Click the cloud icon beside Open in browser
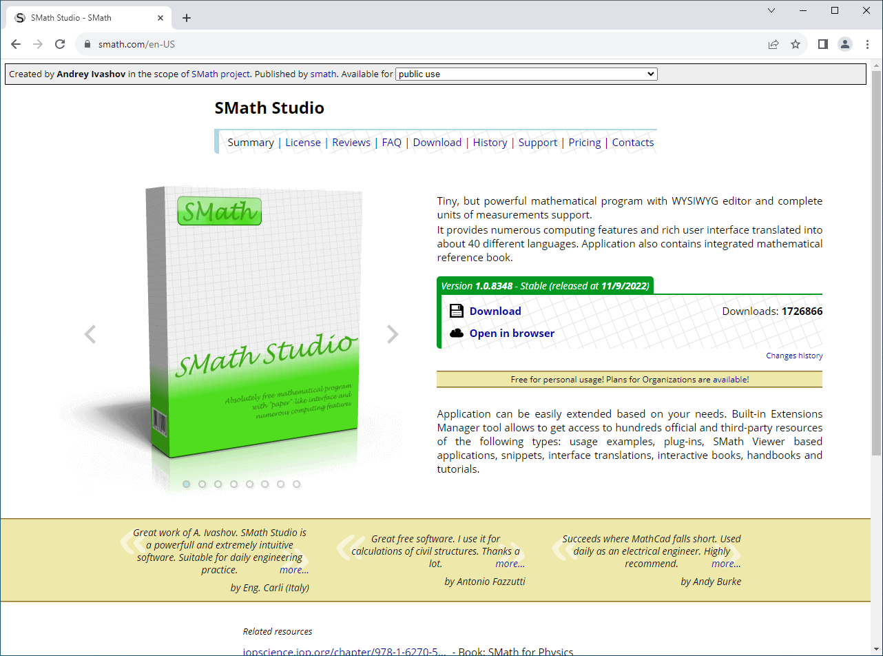 pos(457,333)
